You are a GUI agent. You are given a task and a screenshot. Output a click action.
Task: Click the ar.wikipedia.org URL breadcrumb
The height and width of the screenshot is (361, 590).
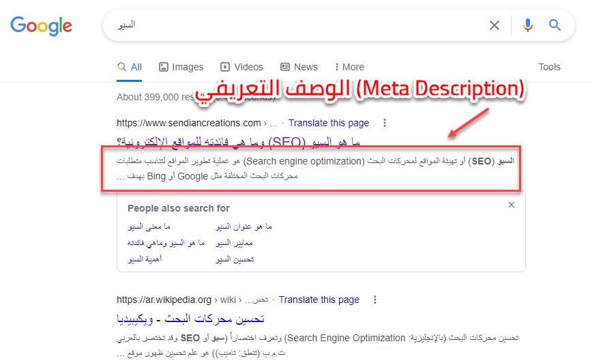(192, 300)
